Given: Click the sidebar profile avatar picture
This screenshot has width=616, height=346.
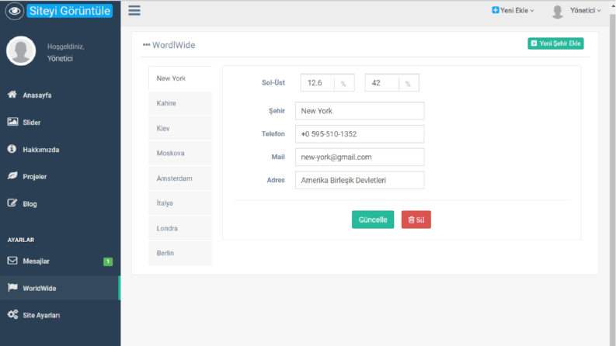Looking at the screenshot, I should pos(21,51).
